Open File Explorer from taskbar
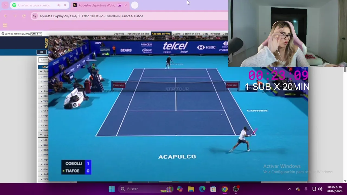The image size is (347, 195). click(191, 189)
